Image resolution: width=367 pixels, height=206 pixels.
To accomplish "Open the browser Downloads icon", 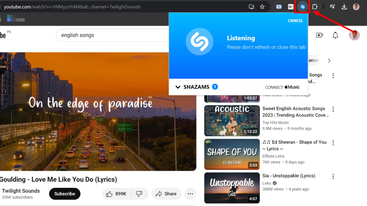I will click(x=344, y=6).
